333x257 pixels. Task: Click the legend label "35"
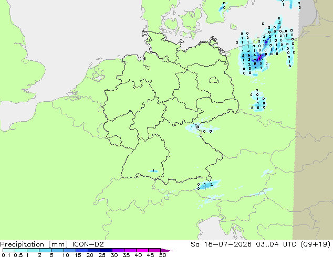click(x=126, y=255)
